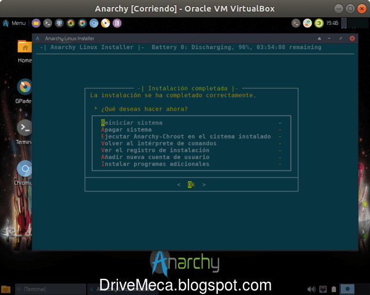Click the 19:46 clock

[332, 23]
